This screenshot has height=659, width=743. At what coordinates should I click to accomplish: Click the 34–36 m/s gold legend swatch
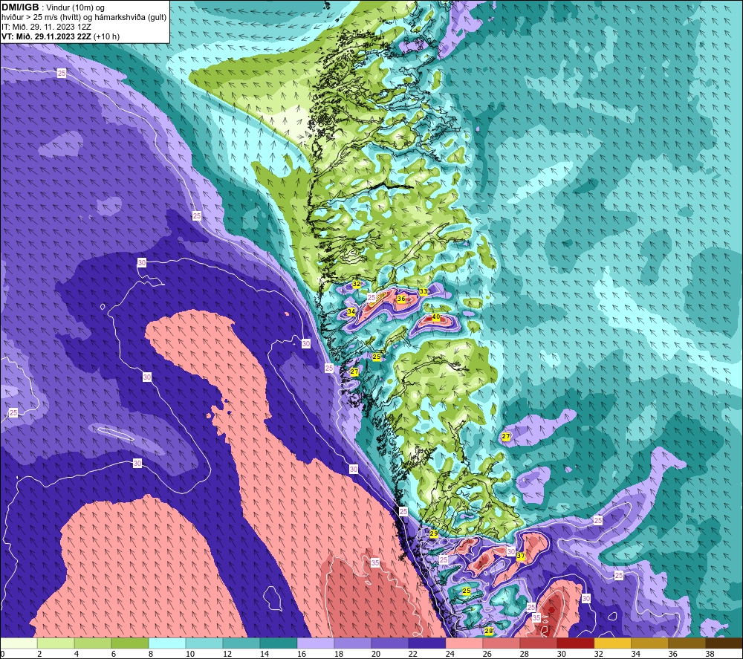pyautogui.click(x=649, y=643)
